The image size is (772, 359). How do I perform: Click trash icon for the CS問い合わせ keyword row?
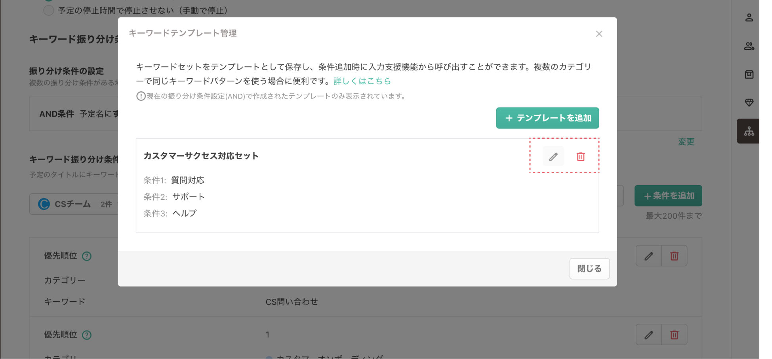pyautogui.click(x=674, y=256)
